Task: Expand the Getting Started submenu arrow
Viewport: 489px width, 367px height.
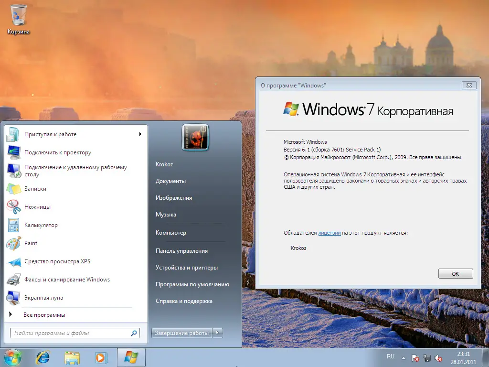Action: click(140, 134)
